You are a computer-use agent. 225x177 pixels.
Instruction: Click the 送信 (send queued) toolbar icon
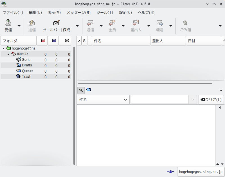pos(32,23)
